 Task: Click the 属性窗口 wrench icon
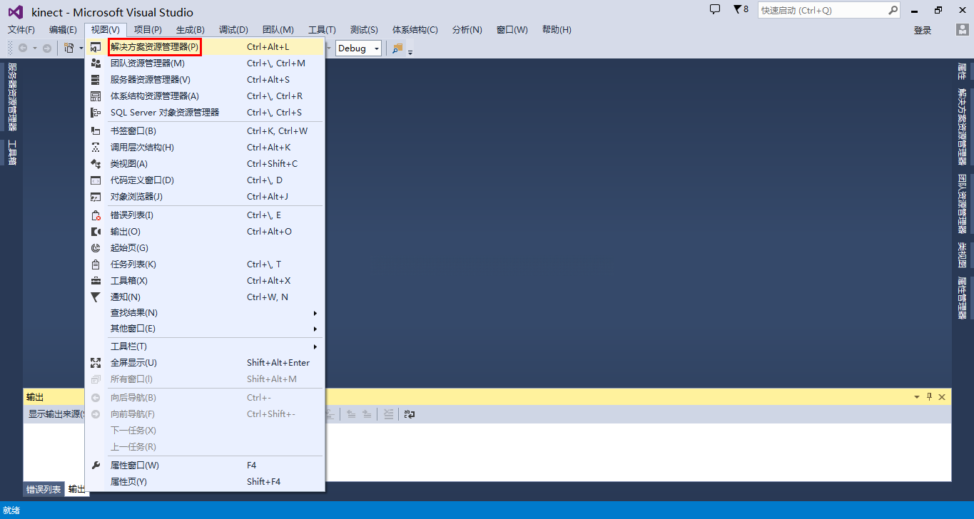click(96, 466)
